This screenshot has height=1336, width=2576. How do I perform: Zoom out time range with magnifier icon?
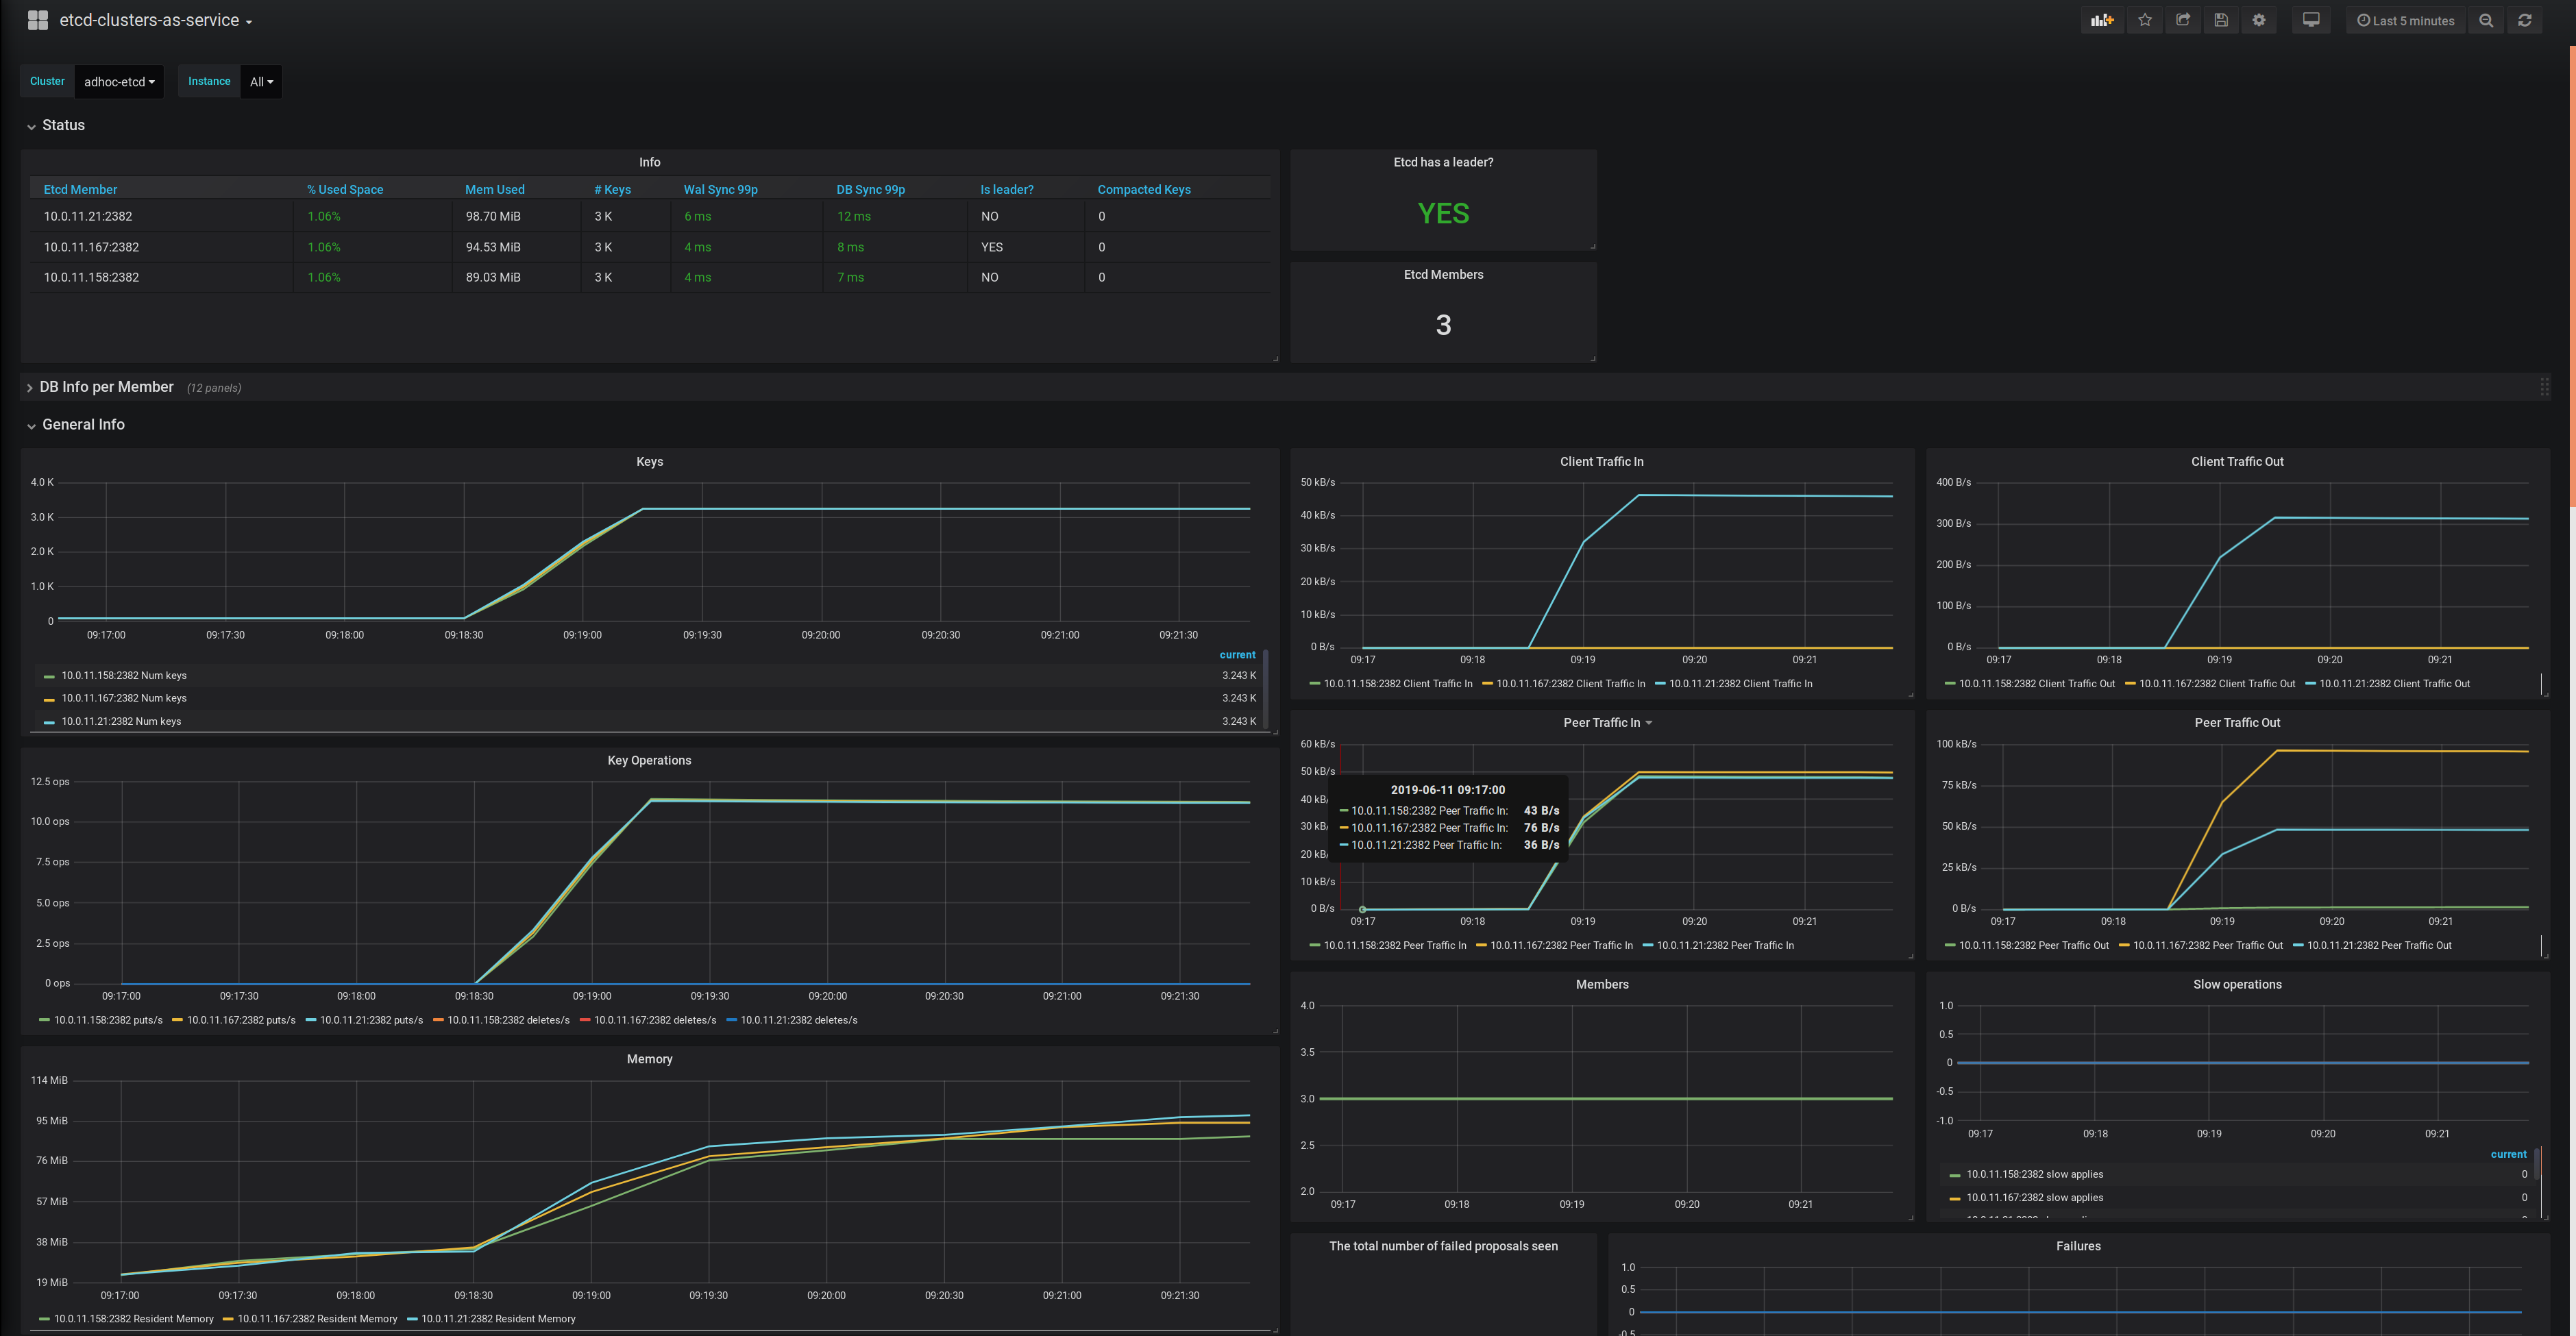click(2486, 20)
